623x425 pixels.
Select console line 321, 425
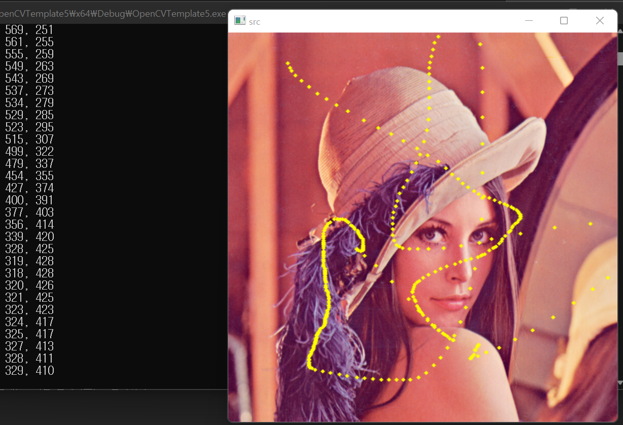pyautogui.click(x=29, y=298)
